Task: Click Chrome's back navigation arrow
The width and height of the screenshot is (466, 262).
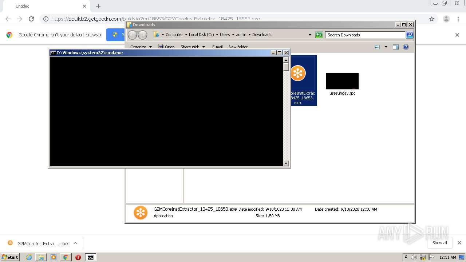Action: point(8,19)
